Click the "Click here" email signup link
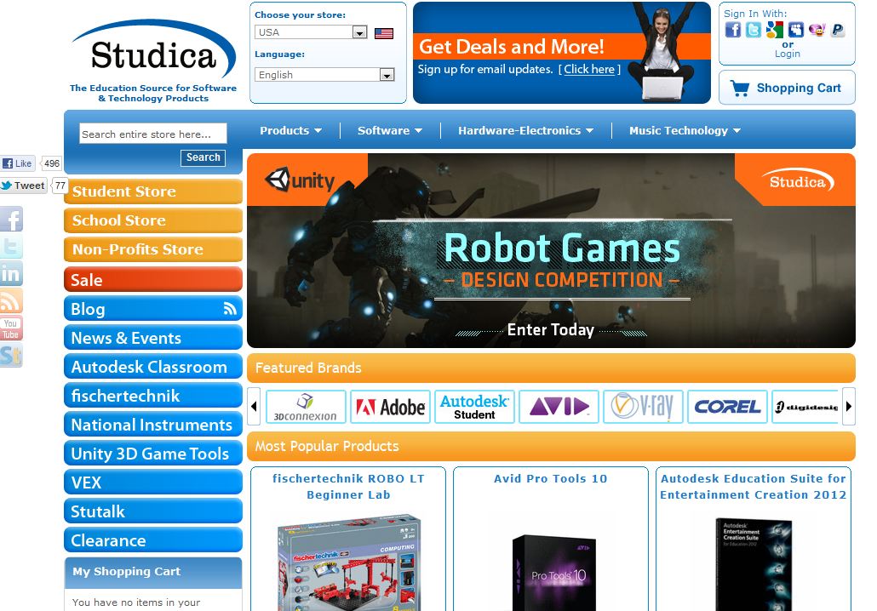The width and height of the screenshot is (877, 611). (x=588, y=69)
